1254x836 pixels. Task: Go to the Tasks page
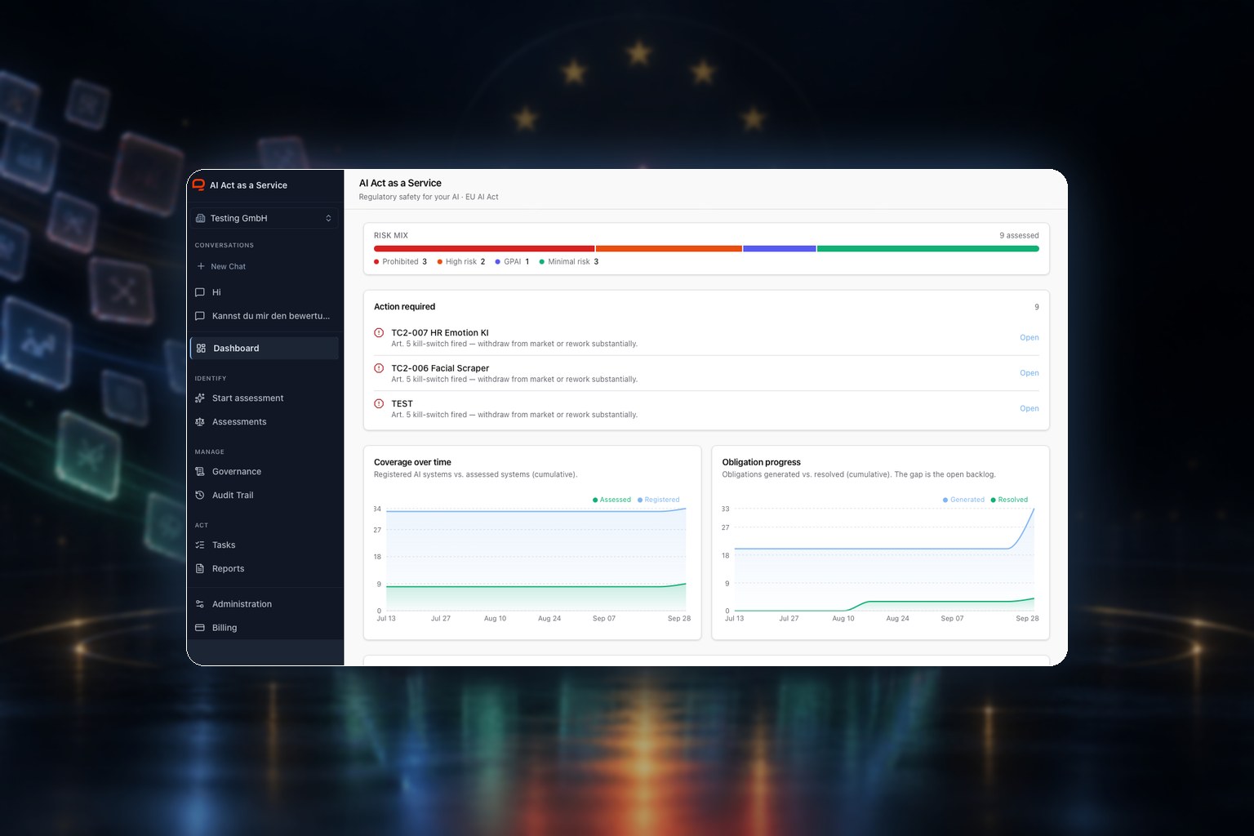pyautogui.click(x=265, y=545)
